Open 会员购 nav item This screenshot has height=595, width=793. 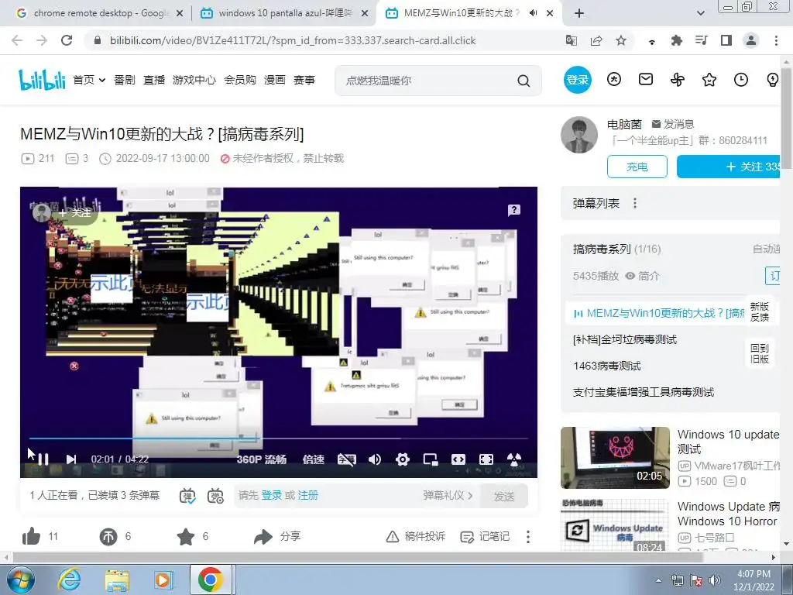240,80
